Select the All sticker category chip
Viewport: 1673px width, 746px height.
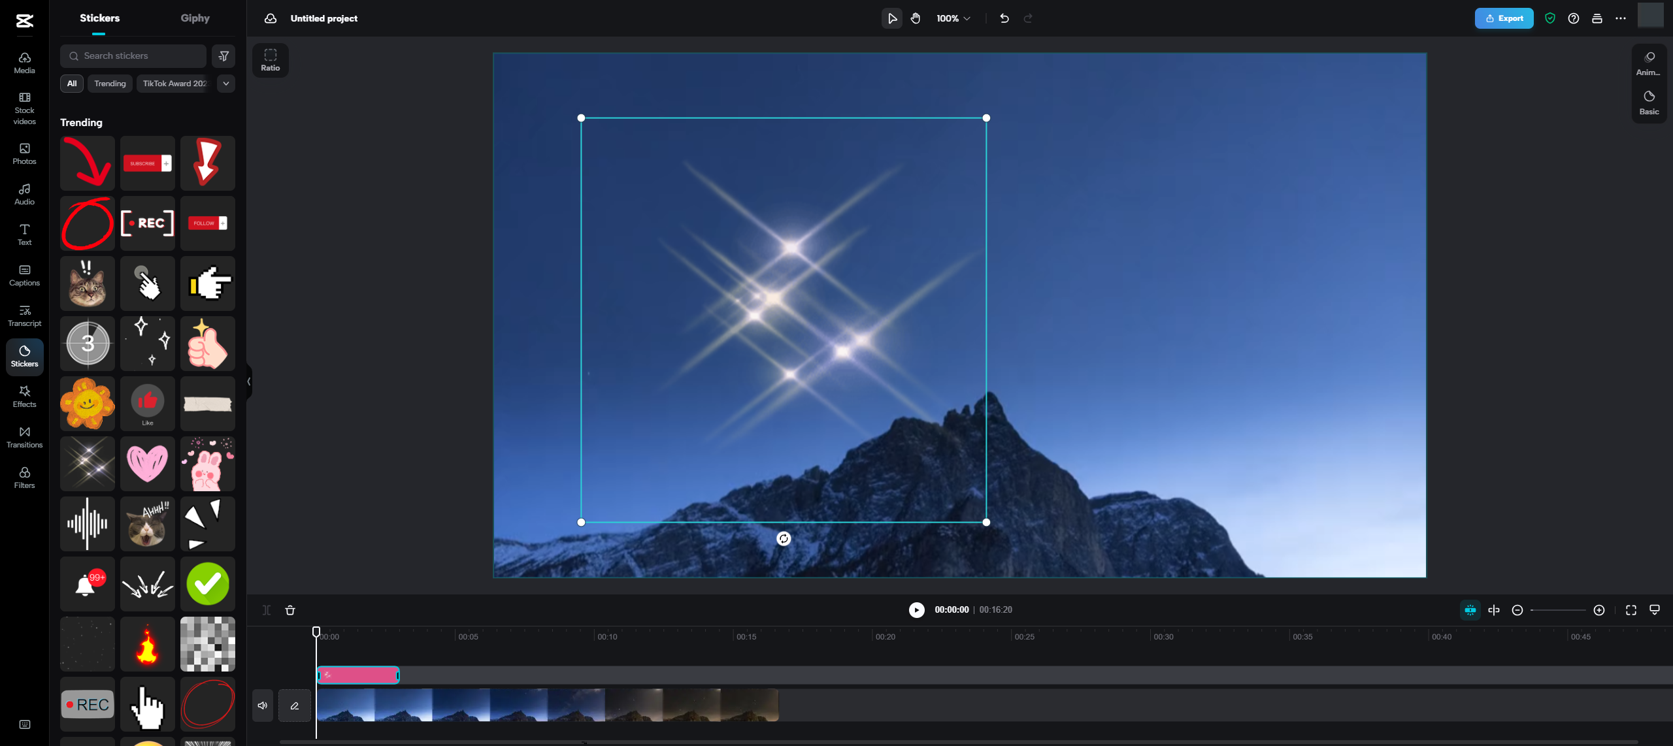click(x=72, y=84)
